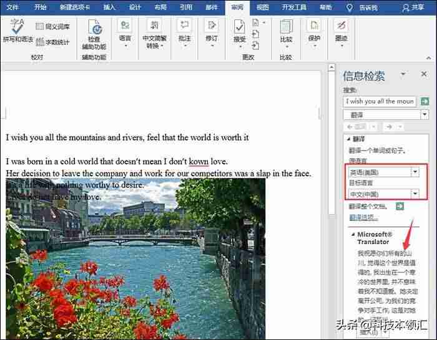Switch to the 引用 tab
Image resolution: width=437 pixels, height=340 pixels.
coord(186,7)
